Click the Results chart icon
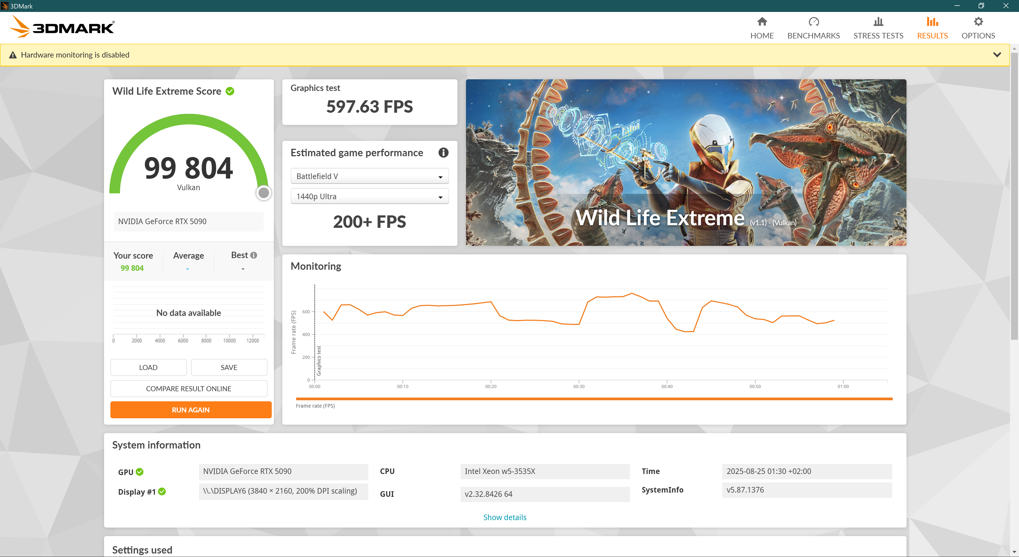This screenshot has width=1019, height=557. (x=932, y=22)
